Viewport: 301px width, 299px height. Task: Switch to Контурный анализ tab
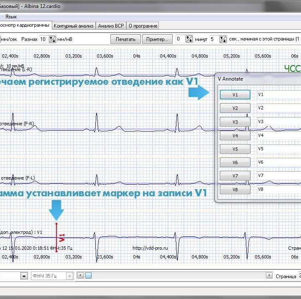74,26
